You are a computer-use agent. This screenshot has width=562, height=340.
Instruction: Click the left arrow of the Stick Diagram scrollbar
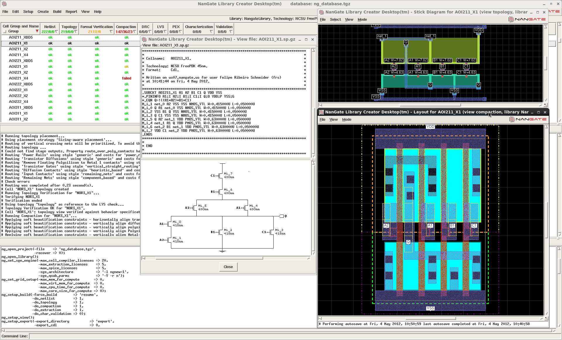[x=321, y=105]
